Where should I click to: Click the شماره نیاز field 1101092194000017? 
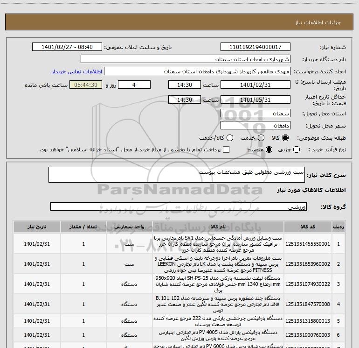tap(255, 47)
